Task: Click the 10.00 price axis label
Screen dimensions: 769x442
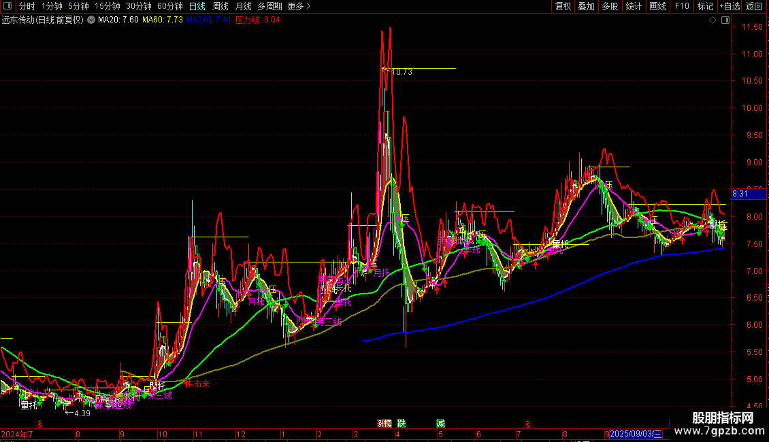Action: [x=752, y=108]
